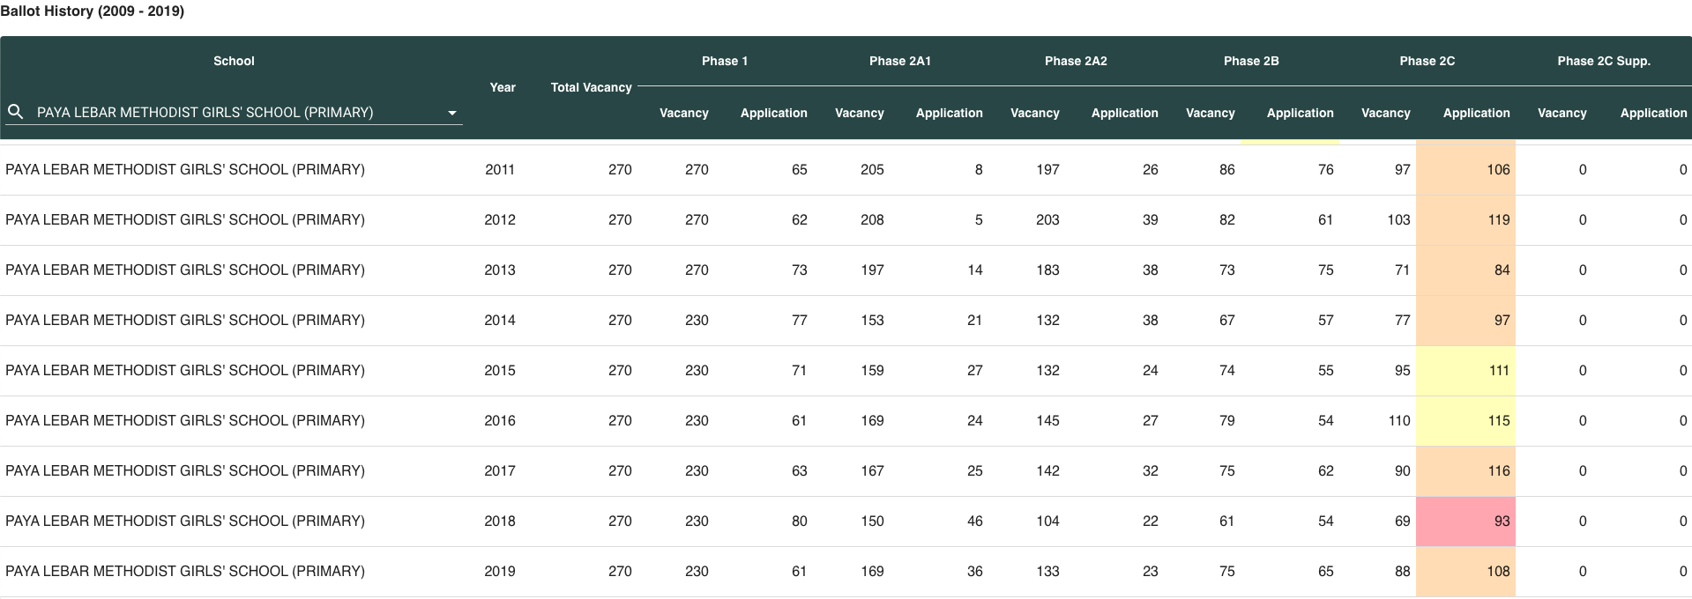Click Phase 2A1 application 46 in 2018 row
This screenshot has width=1692, height=599.
pos(974,521)
